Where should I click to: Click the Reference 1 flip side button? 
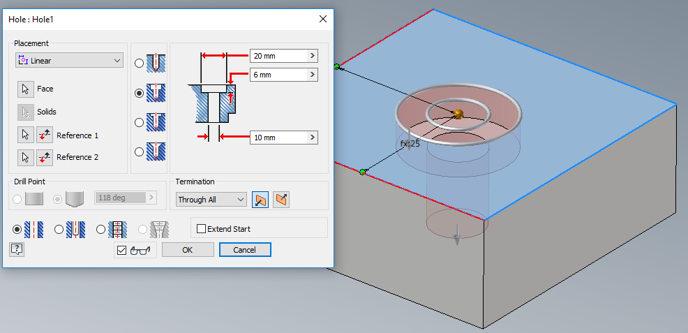45,135
